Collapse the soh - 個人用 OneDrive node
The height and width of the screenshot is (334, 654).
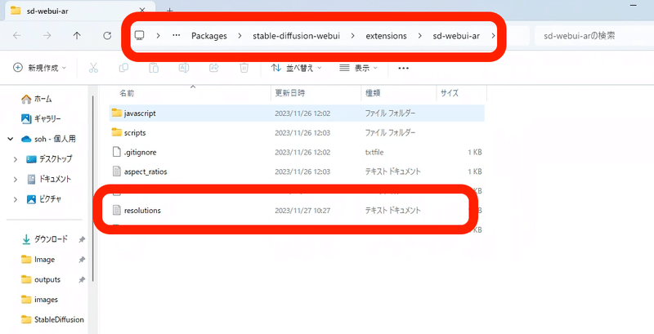coord(10,139)
